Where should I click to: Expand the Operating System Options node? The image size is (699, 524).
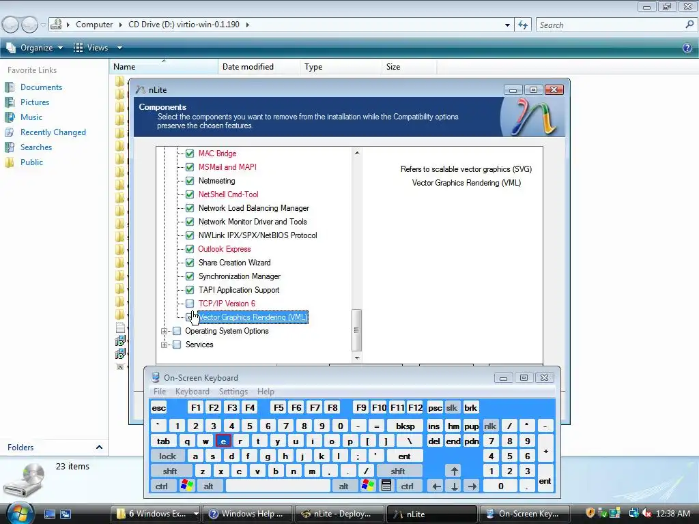[x=164, y=331]
